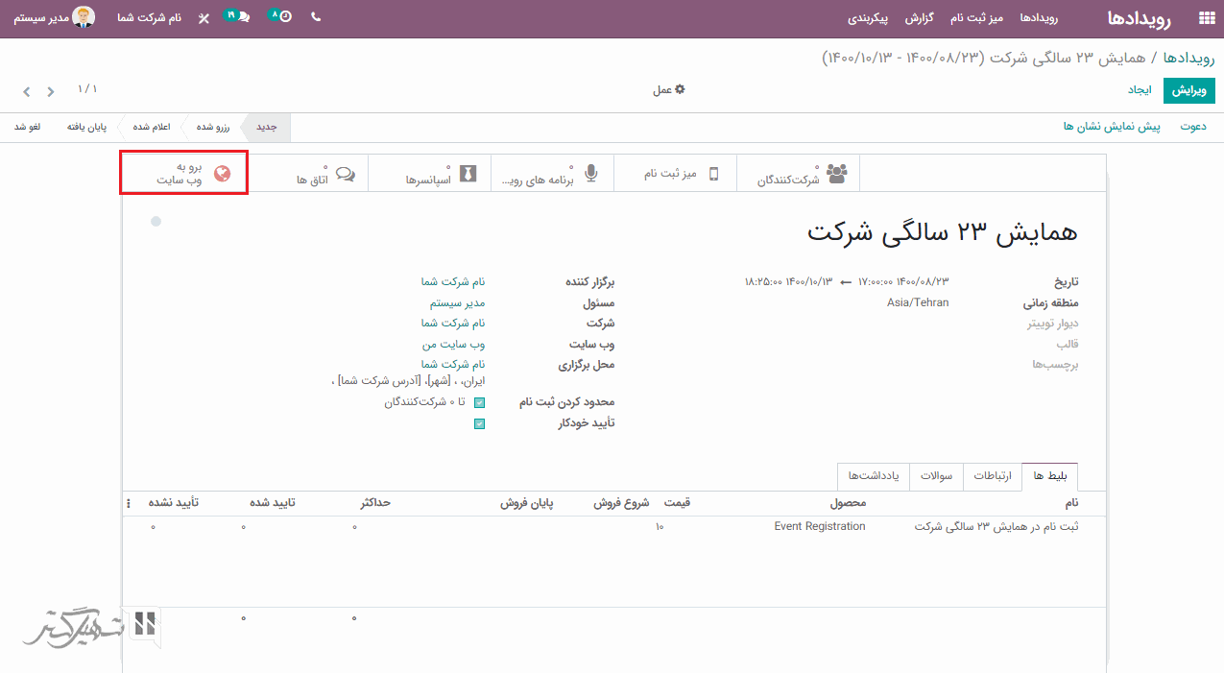Open میز ثبت نام mobile stat button

675,174
